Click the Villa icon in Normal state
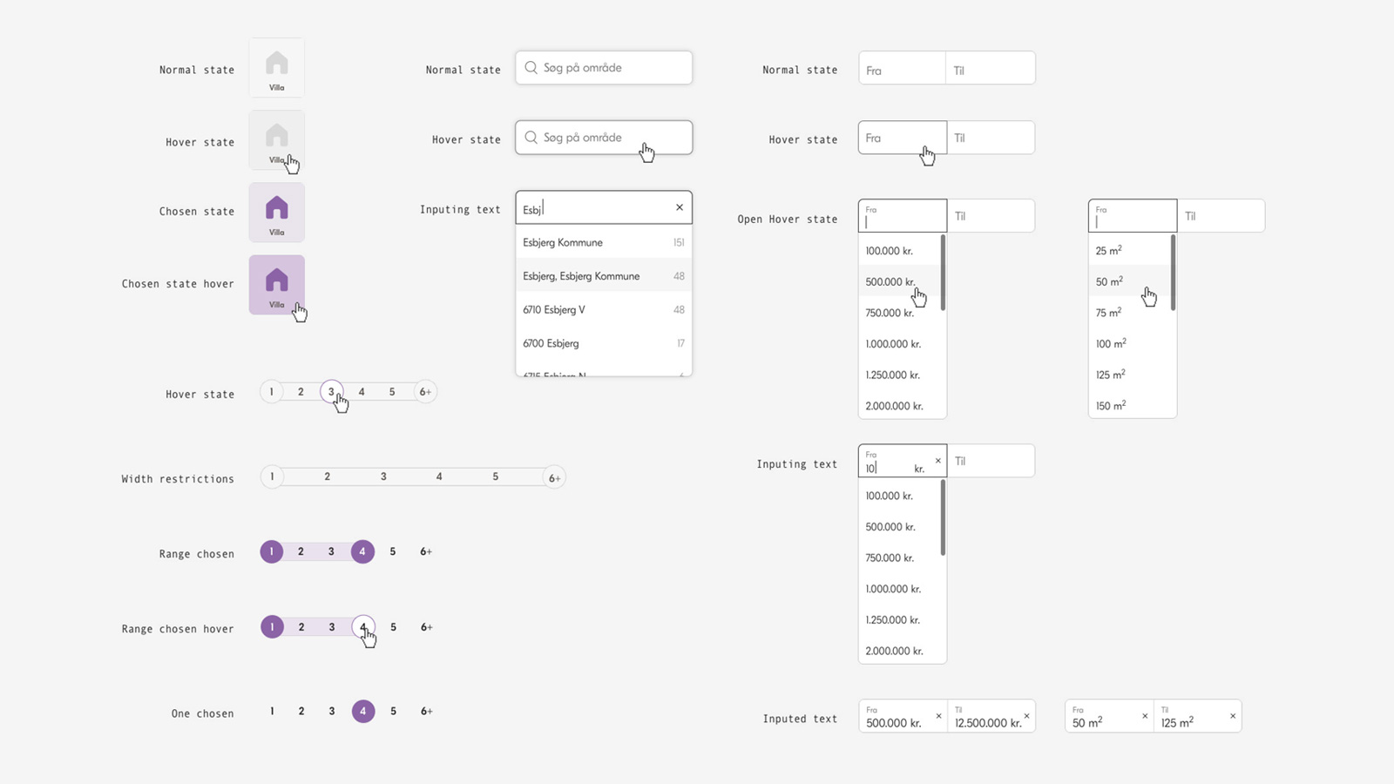 pos(276,64)
